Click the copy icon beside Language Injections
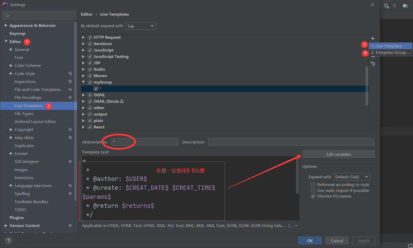Viewport: 413px width, 248px height. pos(70,185)
